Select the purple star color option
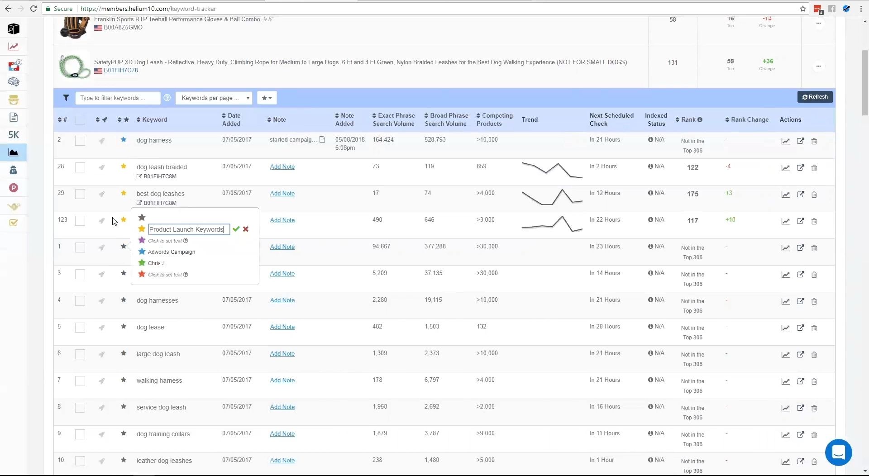The width and height of the screenshot is (869, 476). 142,240
